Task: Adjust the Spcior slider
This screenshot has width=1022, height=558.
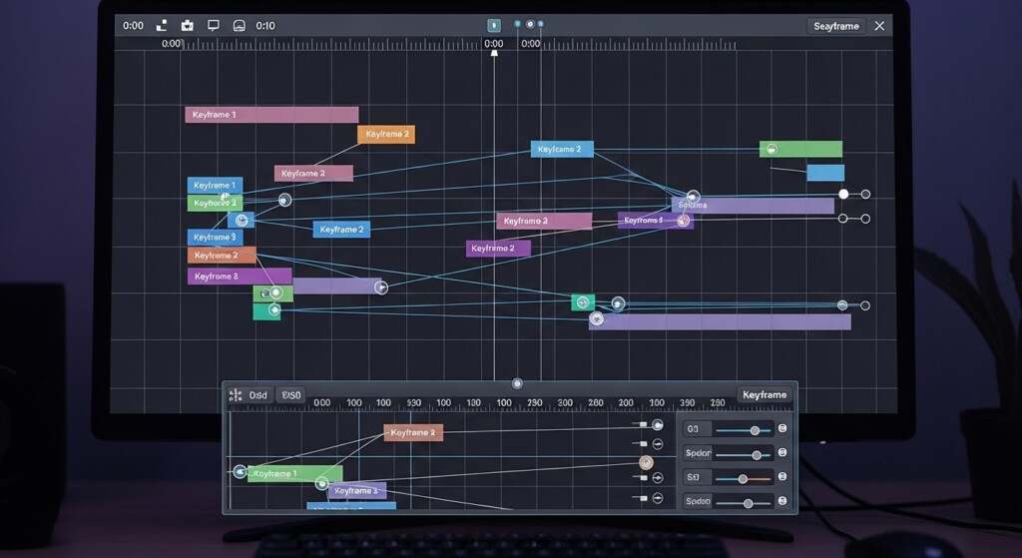Action: point(744,455)
